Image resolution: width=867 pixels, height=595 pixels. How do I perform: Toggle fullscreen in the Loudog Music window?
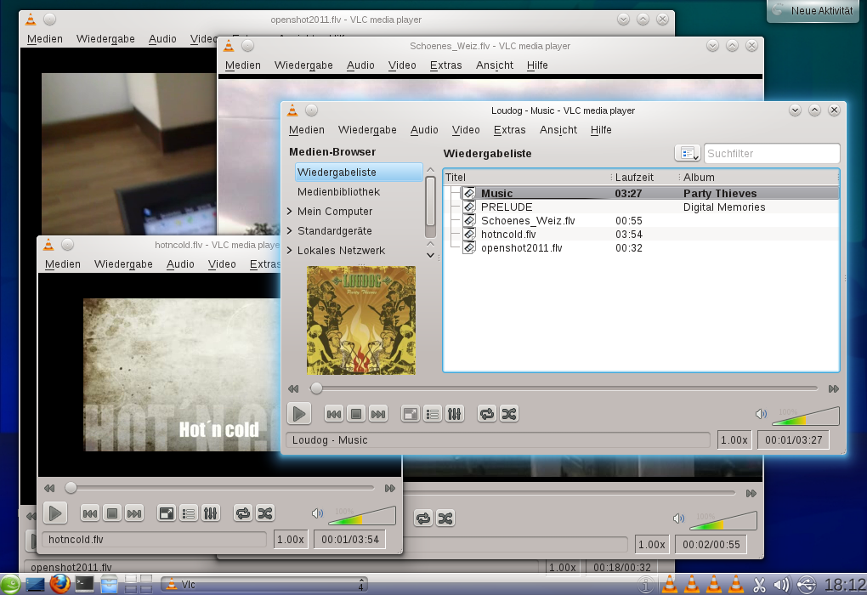[x=411, y=414]
